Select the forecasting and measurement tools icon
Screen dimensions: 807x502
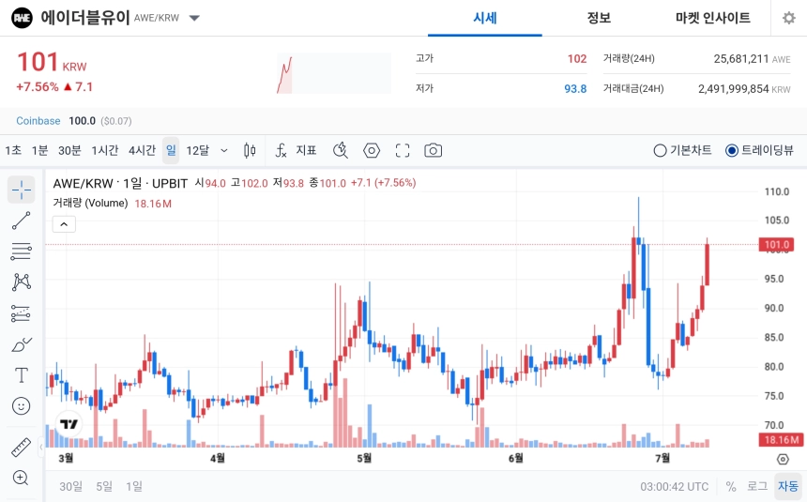click(21, 313)
